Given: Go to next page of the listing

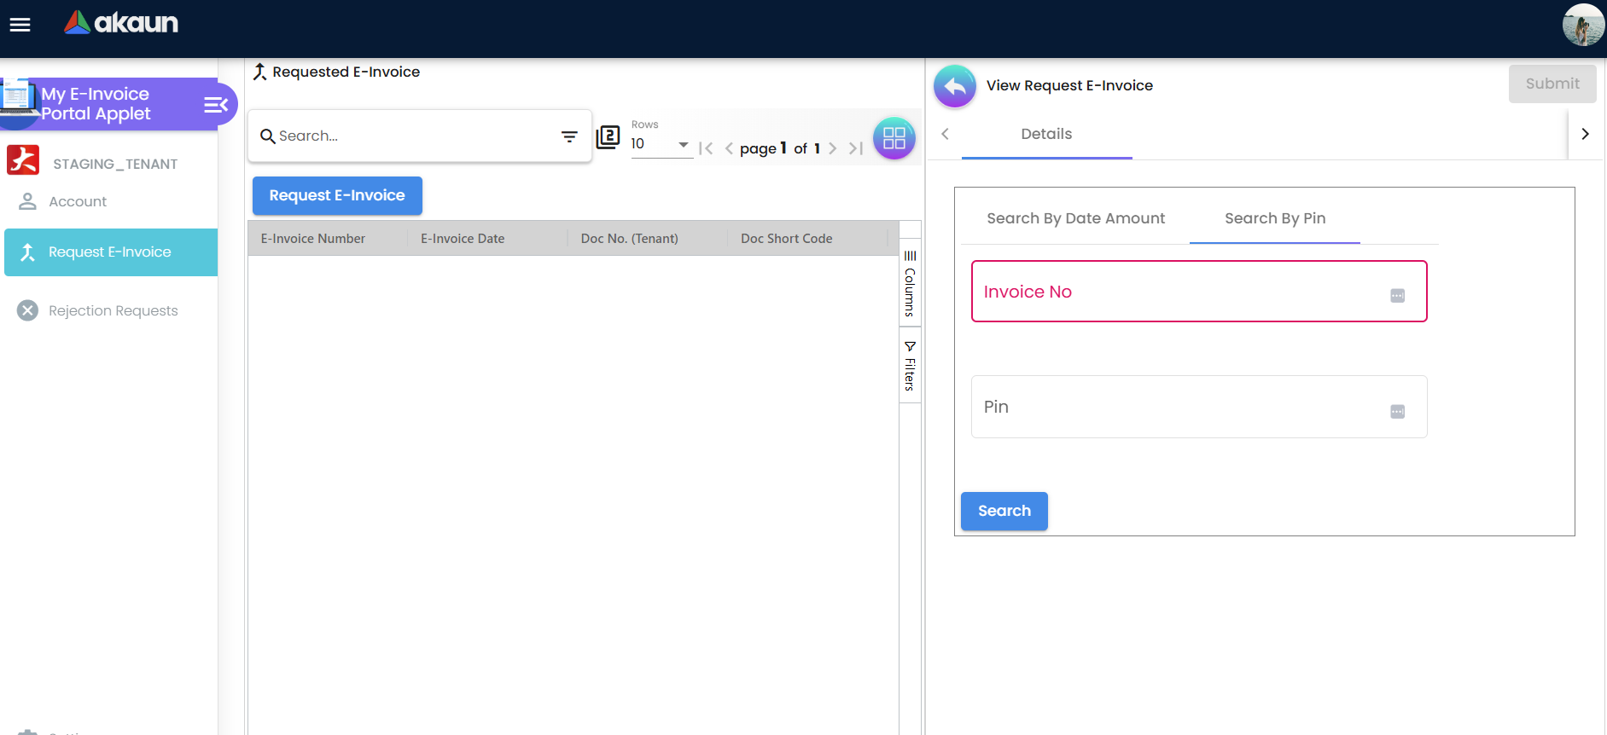Looking at the screenshot, I should [833, 148].
